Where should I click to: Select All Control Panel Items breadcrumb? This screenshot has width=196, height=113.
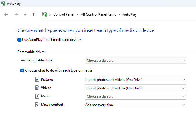[98, 14]
